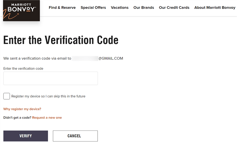Click the 'Request a new one' link

(x=47, y=118)
